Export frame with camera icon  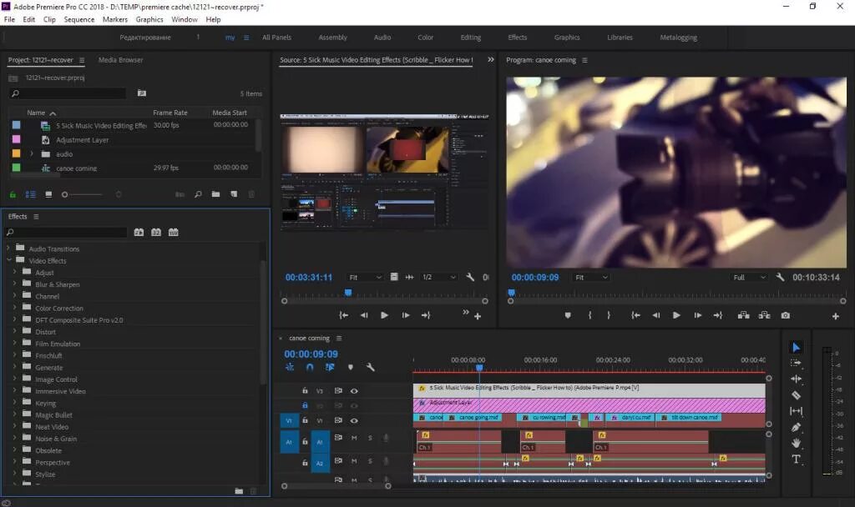785,315
